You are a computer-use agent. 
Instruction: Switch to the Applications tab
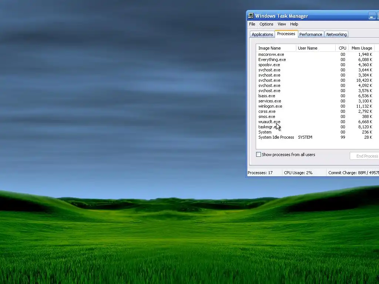tap(262, 34)
